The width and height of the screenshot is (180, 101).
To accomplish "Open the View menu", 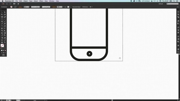I will coord(46,1).
